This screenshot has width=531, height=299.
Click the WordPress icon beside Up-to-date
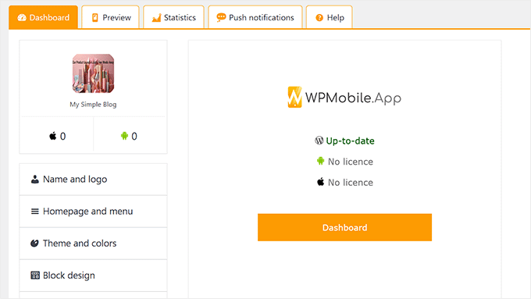coord(319,141)
